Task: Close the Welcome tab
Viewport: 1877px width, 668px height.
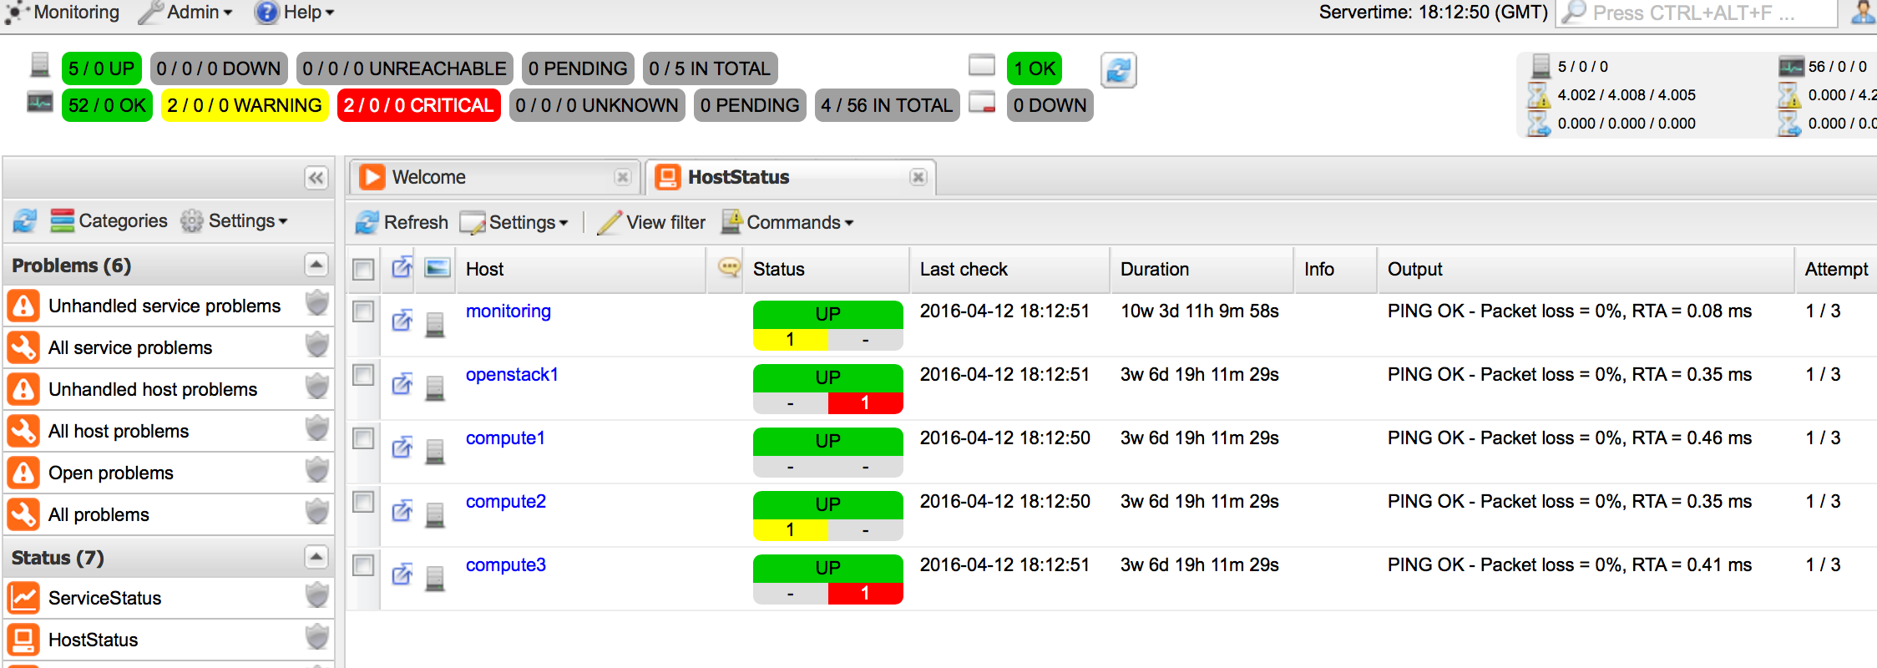Action: (x=622, y=177)
